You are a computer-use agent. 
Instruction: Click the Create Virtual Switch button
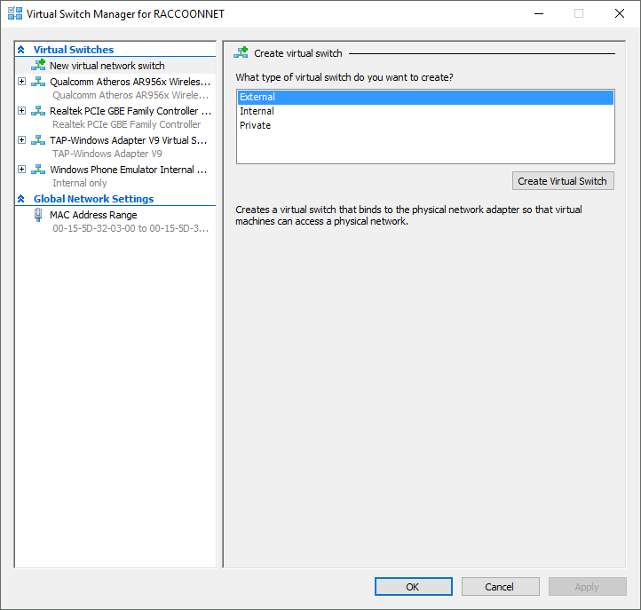[563, 181]
